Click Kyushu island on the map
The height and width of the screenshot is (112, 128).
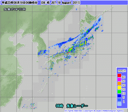click(51, 65)
